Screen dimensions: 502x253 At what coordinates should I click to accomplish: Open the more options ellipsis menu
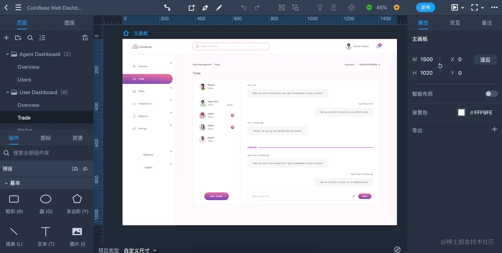(494, 7)
